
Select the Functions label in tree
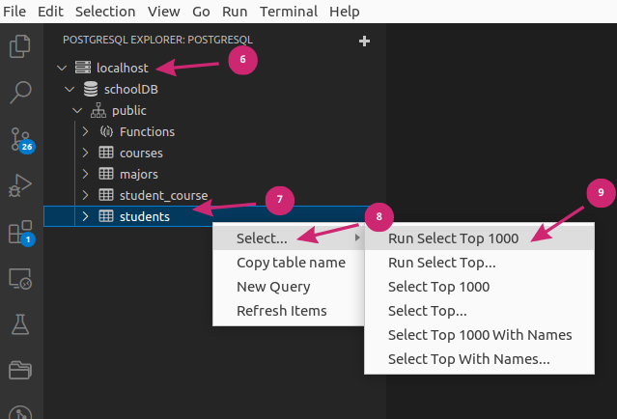147,132
